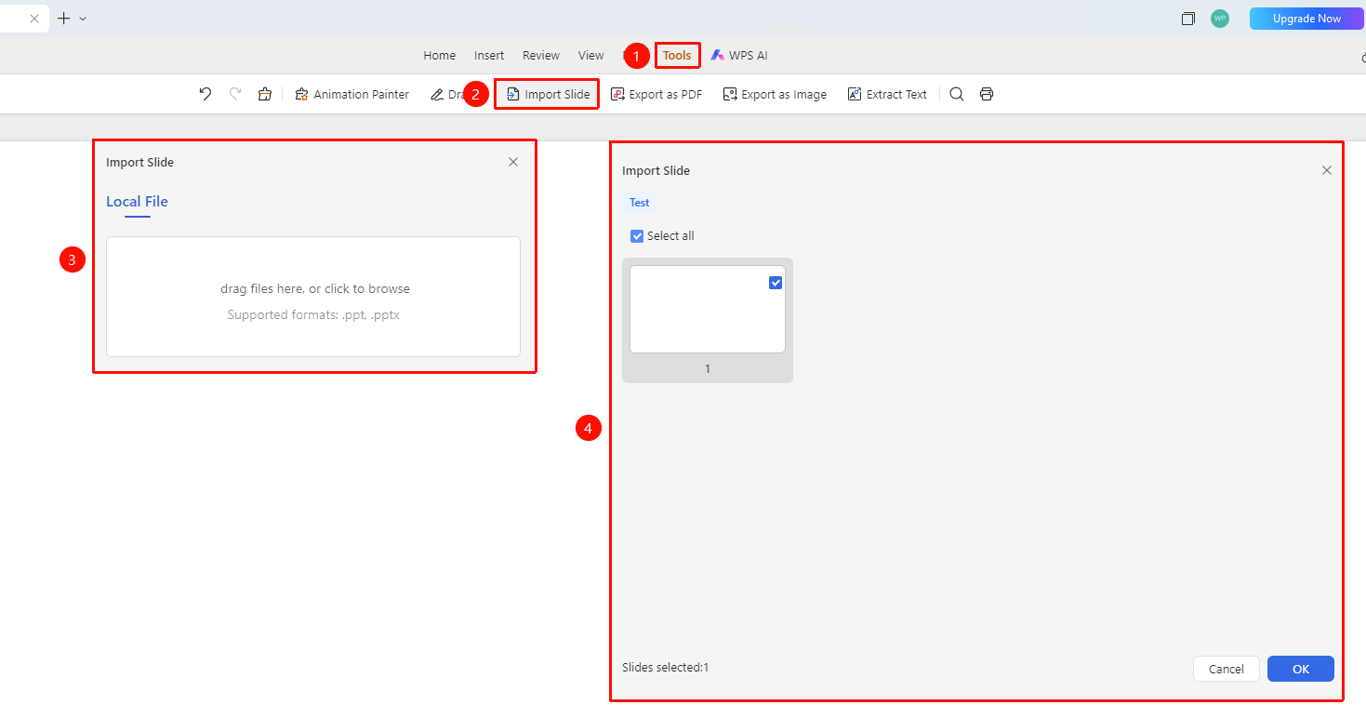Click Extract Text tool
Screen dimensions: 1366x718
tap(887, 94)
